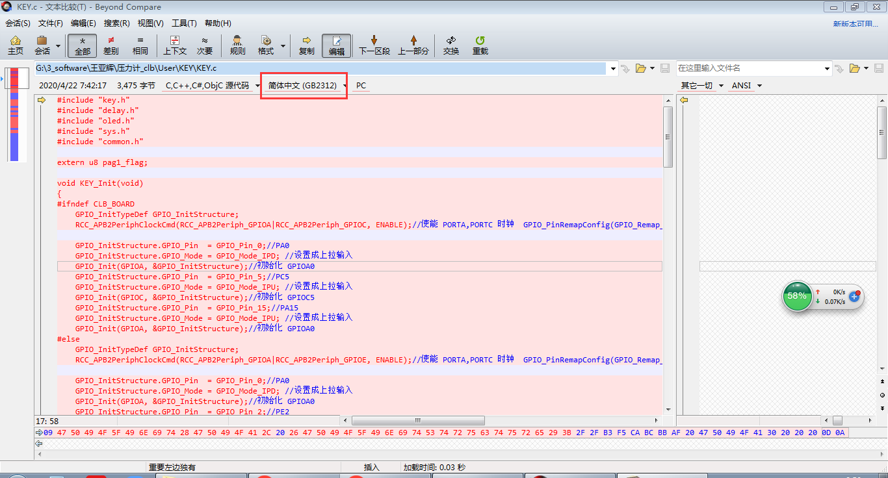Click Beyond Compare title bar app icon
Viewport: 888px width, 478px height.
pos(7,6)
